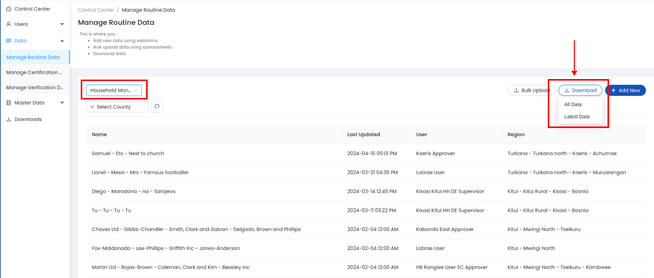Click the Kabondo East Approver user cell
The image size is (654, 278).
(x=445, y=230)
